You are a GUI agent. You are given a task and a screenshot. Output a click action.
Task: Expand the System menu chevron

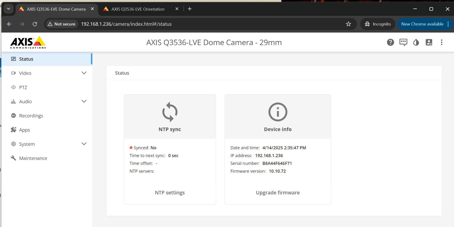tap(84, 144)
